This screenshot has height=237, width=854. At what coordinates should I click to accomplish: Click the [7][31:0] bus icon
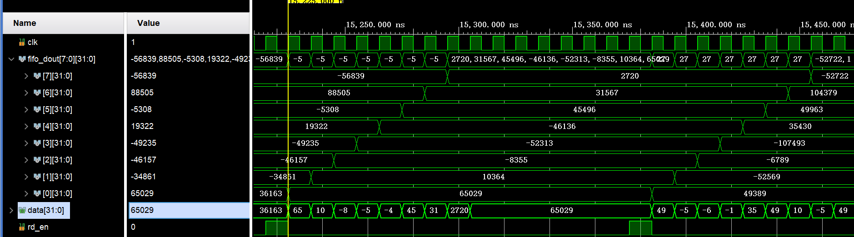coord(37,76)
